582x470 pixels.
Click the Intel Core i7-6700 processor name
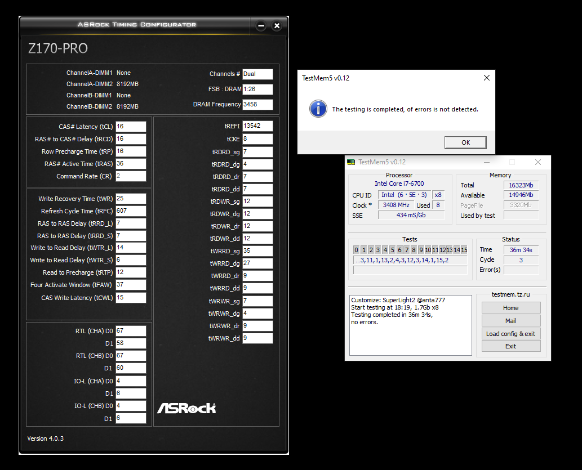399,183
